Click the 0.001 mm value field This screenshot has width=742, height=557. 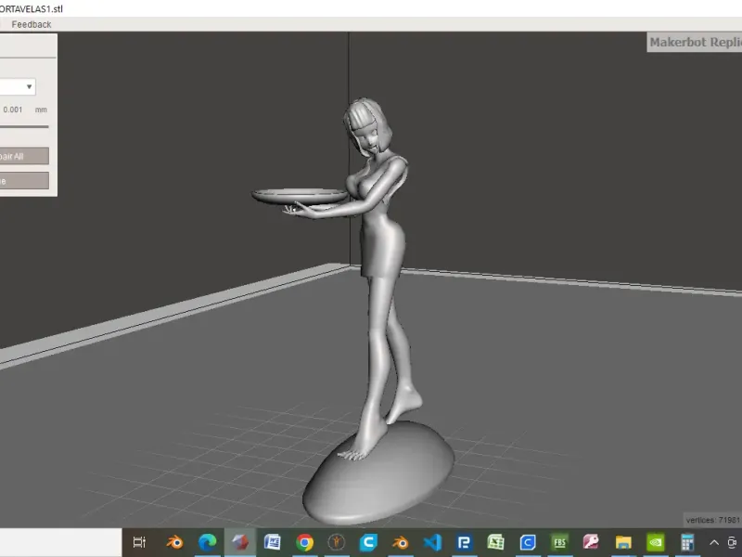click(x=13, y=110)
